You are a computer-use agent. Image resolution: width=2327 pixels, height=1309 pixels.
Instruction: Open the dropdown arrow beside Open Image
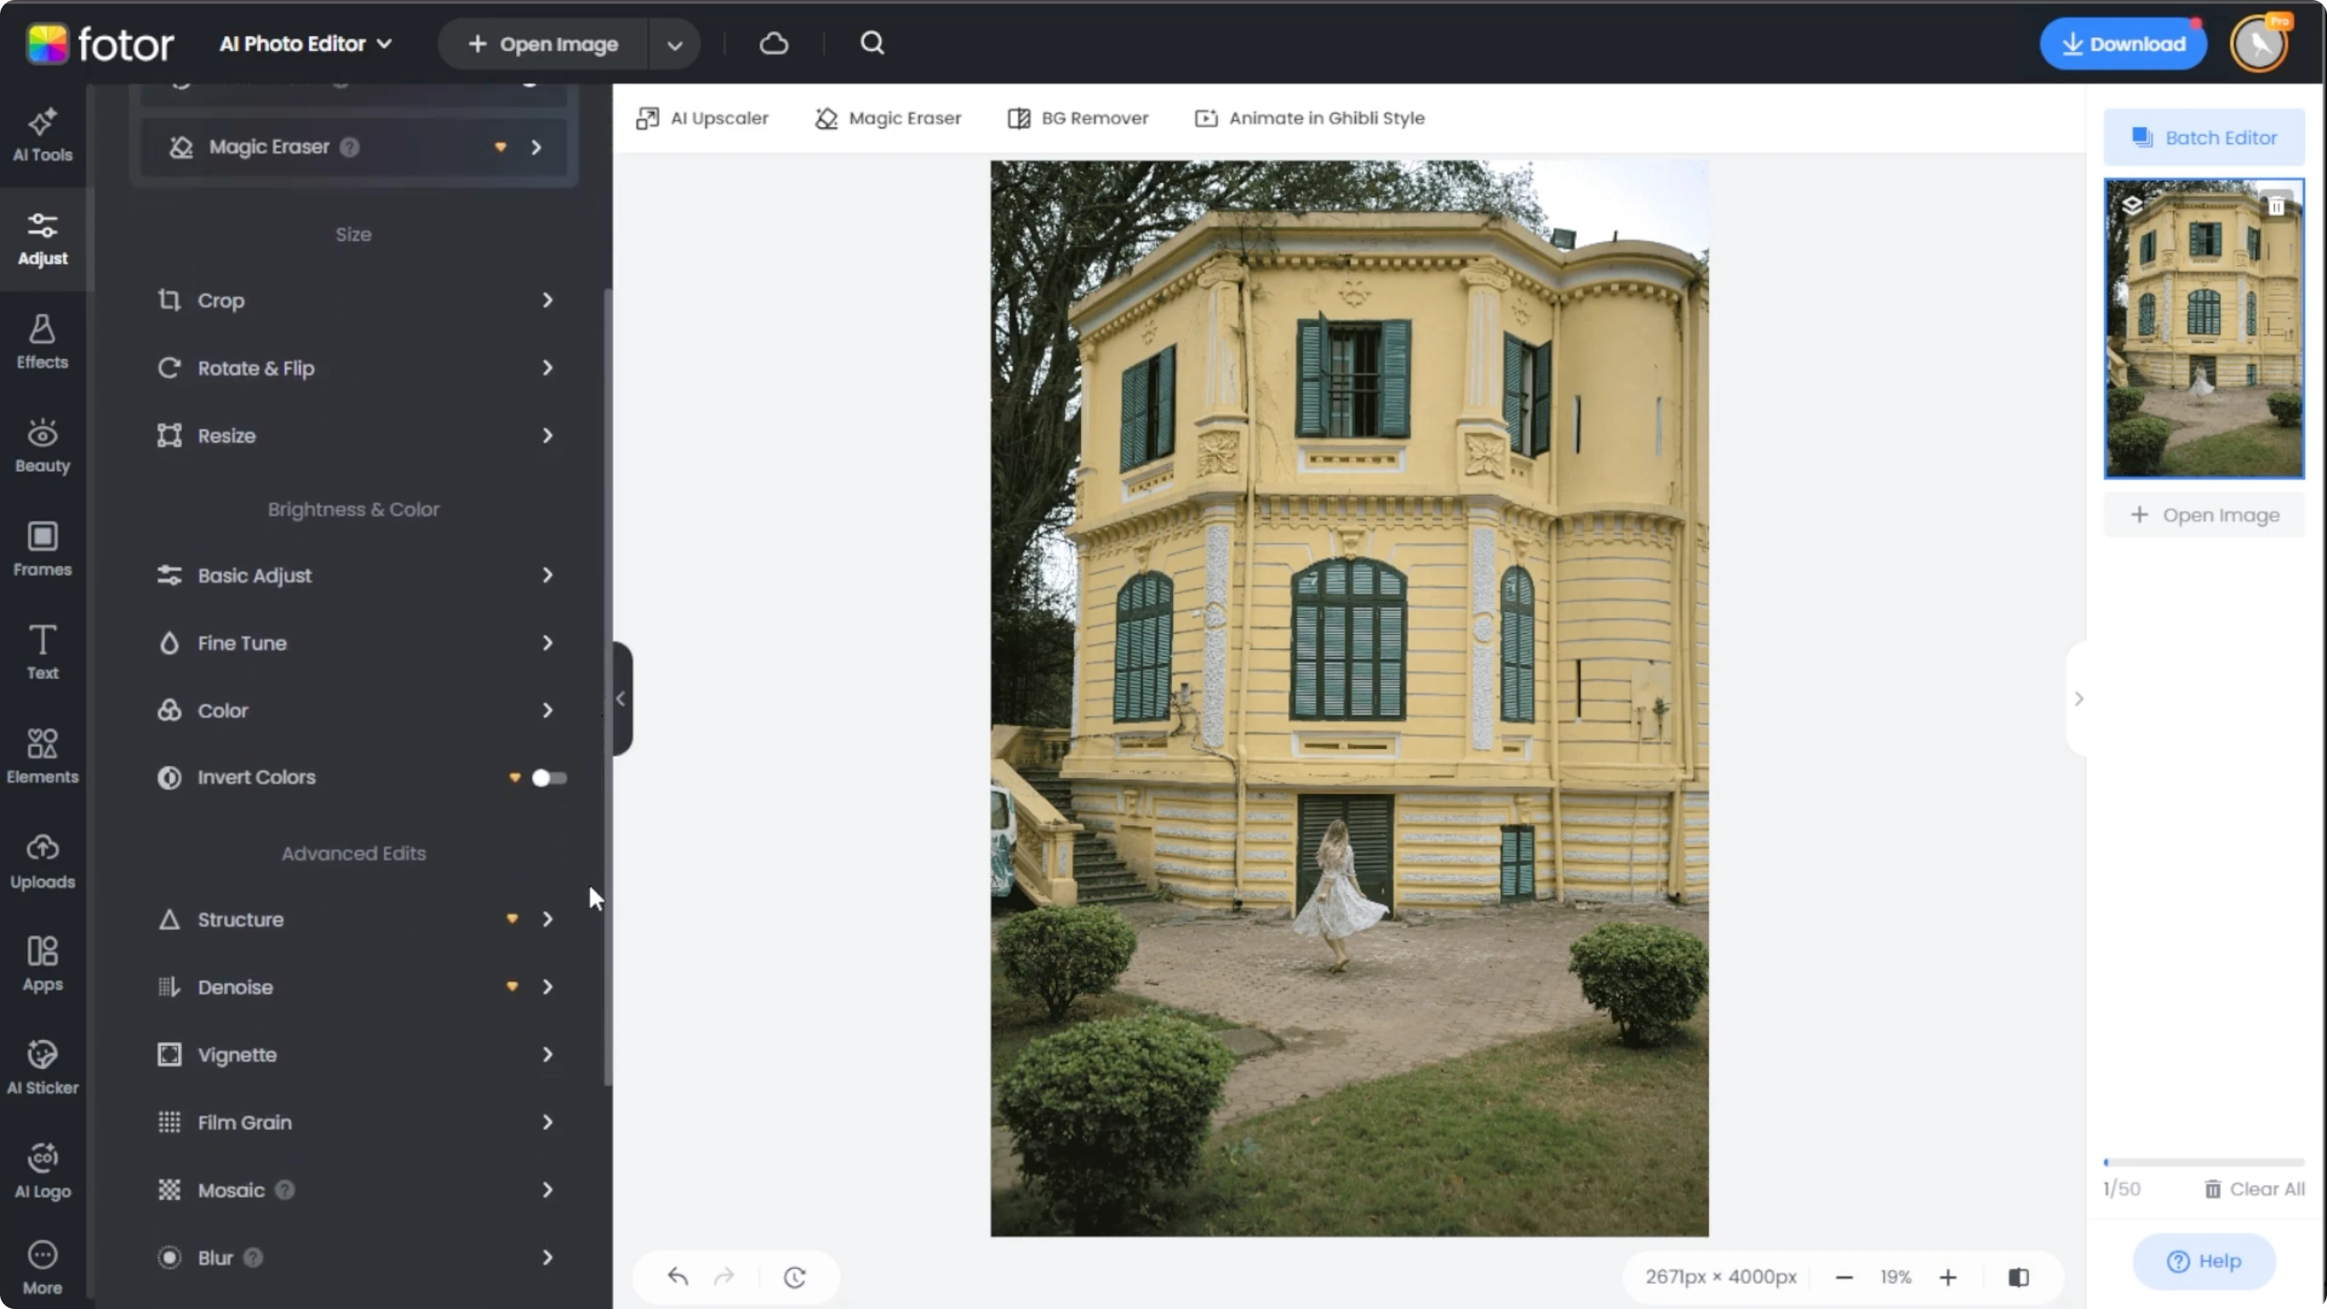pos(674,44)
